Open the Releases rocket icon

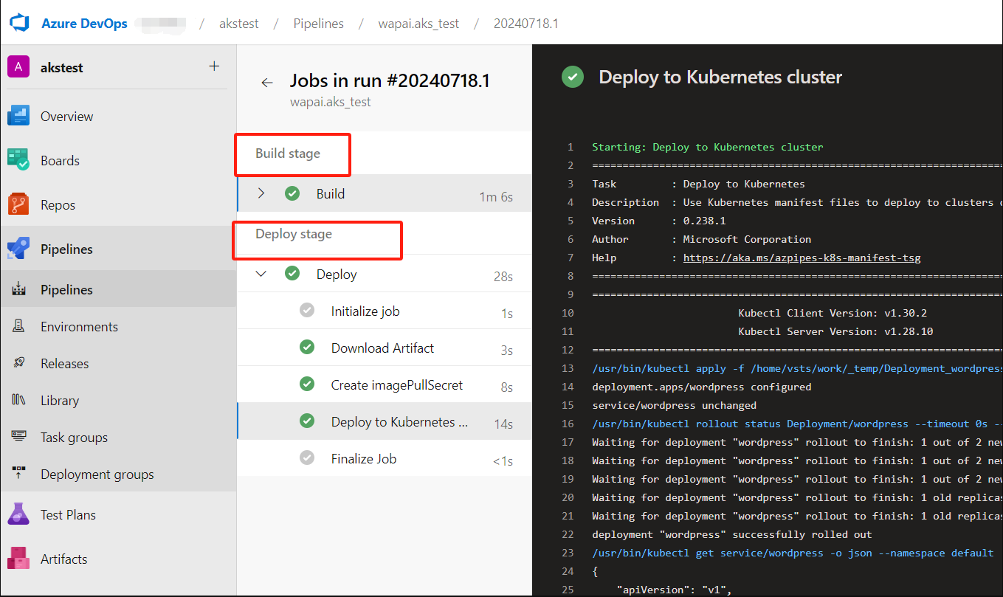click(19, 363)
